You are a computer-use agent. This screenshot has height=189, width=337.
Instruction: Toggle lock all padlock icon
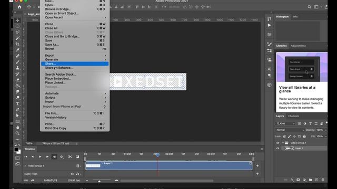304,136
